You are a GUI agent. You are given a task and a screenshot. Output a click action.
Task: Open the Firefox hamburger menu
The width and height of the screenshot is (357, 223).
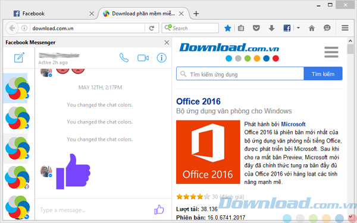click(345, 28)
